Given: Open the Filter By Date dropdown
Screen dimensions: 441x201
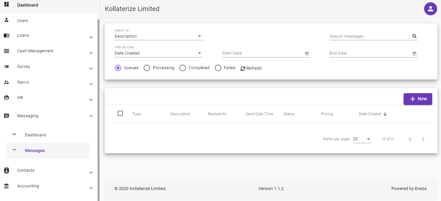Looking at the screenshot, I should (x=159, y=53).
